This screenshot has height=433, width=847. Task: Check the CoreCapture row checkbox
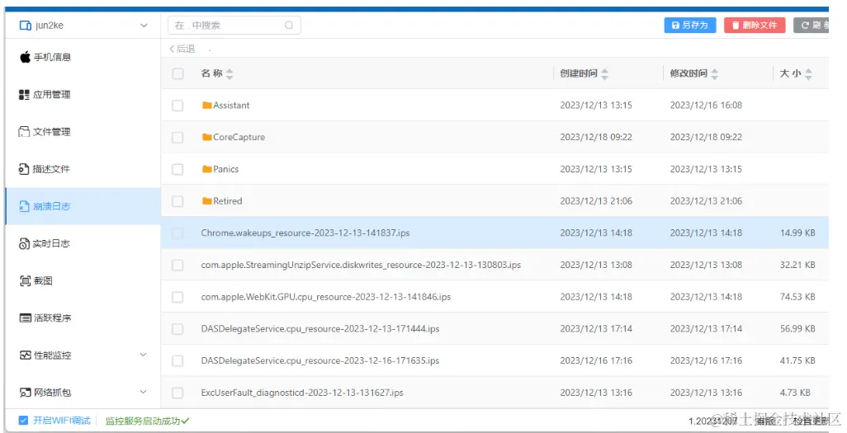(x=177, y=137)
